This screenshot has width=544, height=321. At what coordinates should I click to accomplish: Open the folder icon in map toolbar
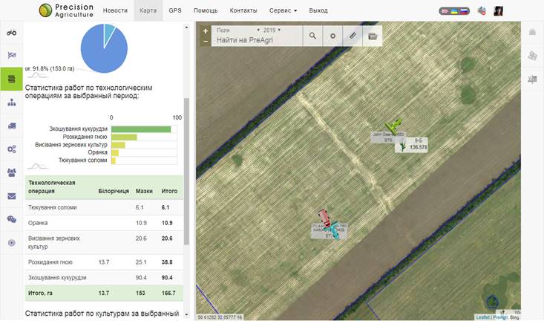[x=373, y=36]
